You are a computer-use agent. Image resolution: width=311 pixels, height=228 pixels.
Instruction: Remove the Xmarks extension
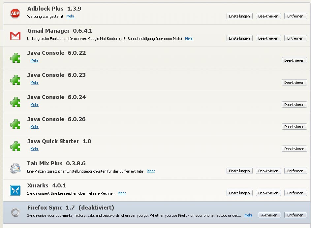(x=295, y=193)
